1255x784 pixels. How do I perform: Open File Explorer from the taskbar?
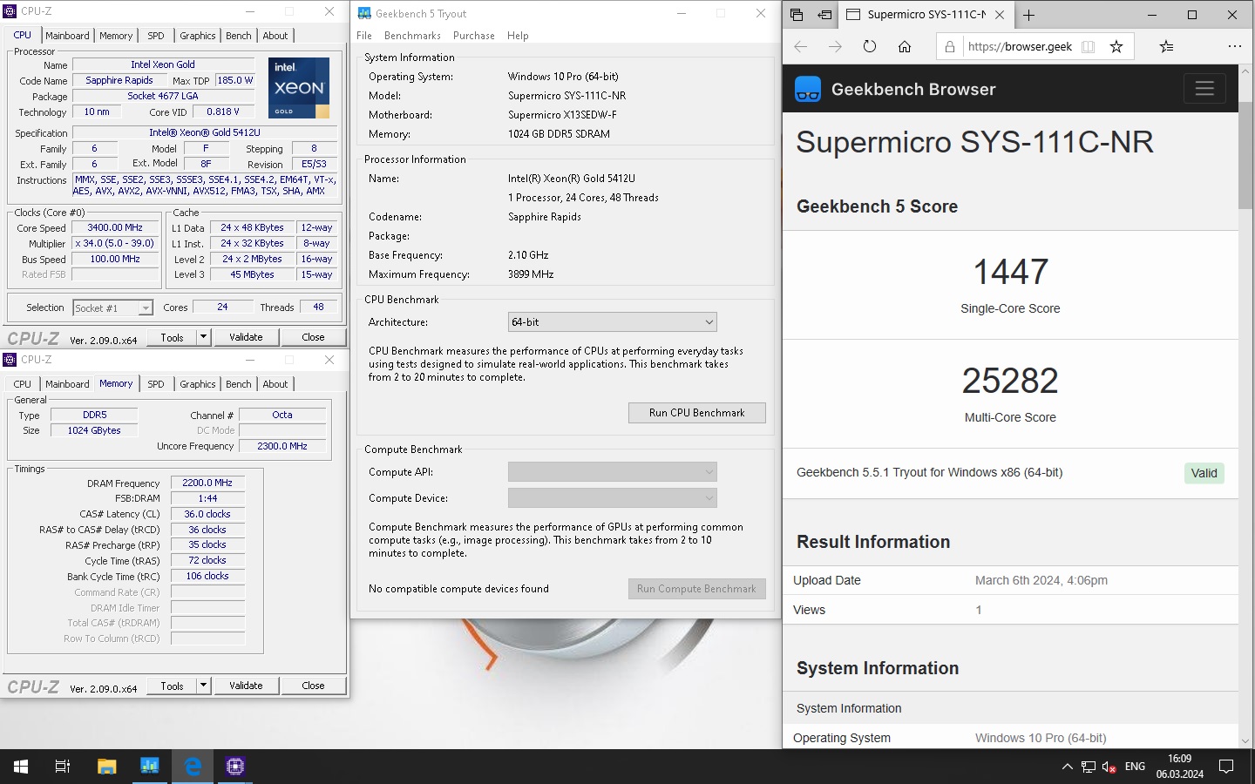(x=106, y=767)
